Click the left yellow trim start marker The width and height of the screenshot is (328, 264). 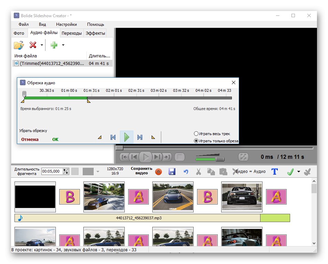pos(23,101)
